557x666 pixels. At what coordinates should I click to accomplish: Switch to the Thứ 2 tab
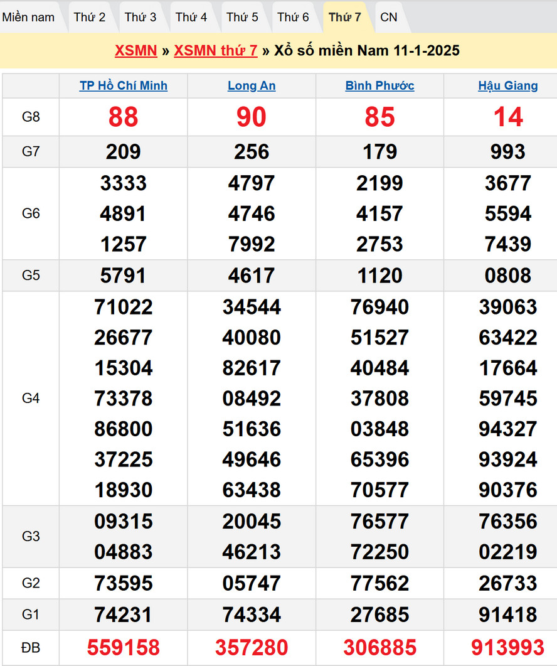coord(90,17)
